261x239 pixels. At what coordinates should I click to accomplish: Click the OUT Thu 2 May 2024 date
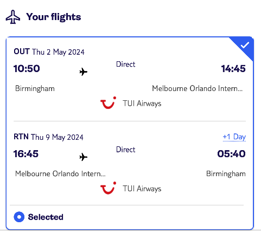point(49,52)
